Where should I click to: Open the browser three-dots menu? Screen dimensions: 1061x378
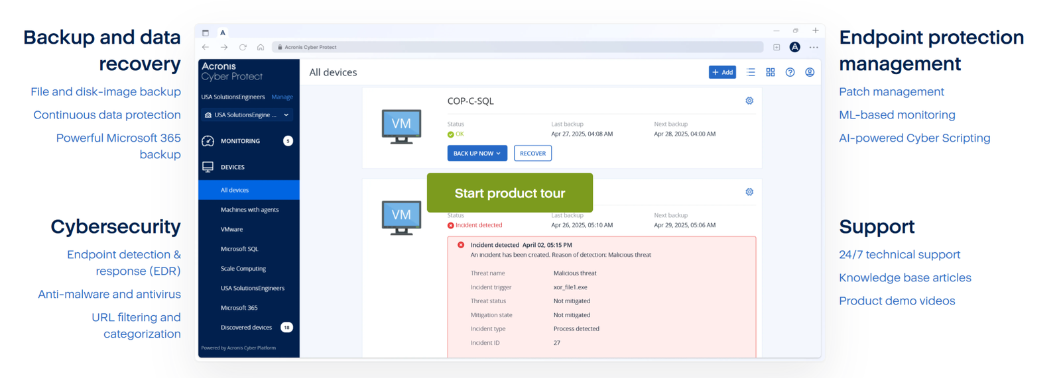tap(814, 47)
